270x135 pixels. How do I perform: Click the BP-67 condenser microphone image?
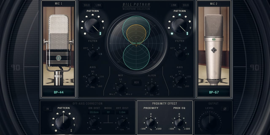click(x=214, y=46)
